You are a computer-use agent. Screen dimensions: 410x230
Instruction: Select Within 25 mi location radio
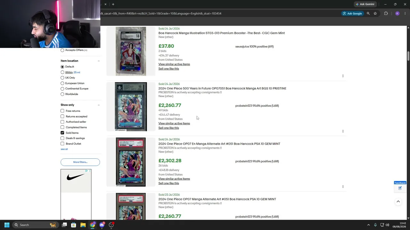62,73
